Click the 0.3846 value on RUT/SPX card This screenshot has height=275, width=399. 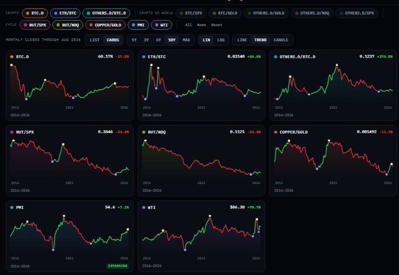tap(106, 132)
